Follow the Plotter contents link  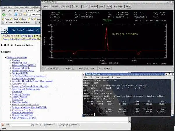click(17, 91)
